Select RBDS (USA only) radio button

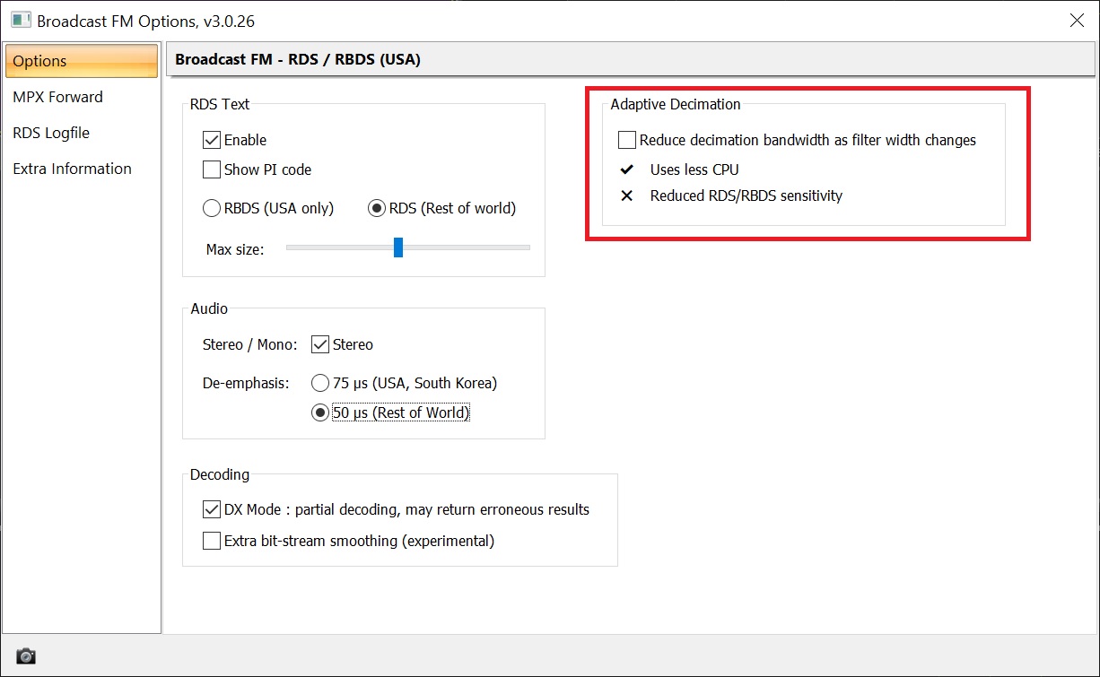(x=212, y=208)
